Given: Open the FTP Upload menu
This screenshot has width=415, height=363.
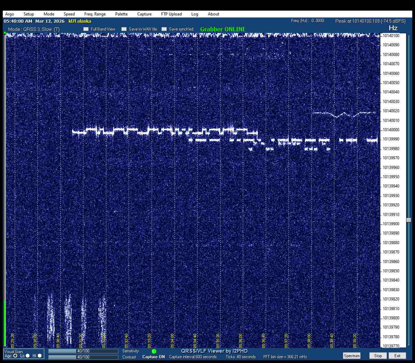Looking at the screenshot, I should pos(171,14).
